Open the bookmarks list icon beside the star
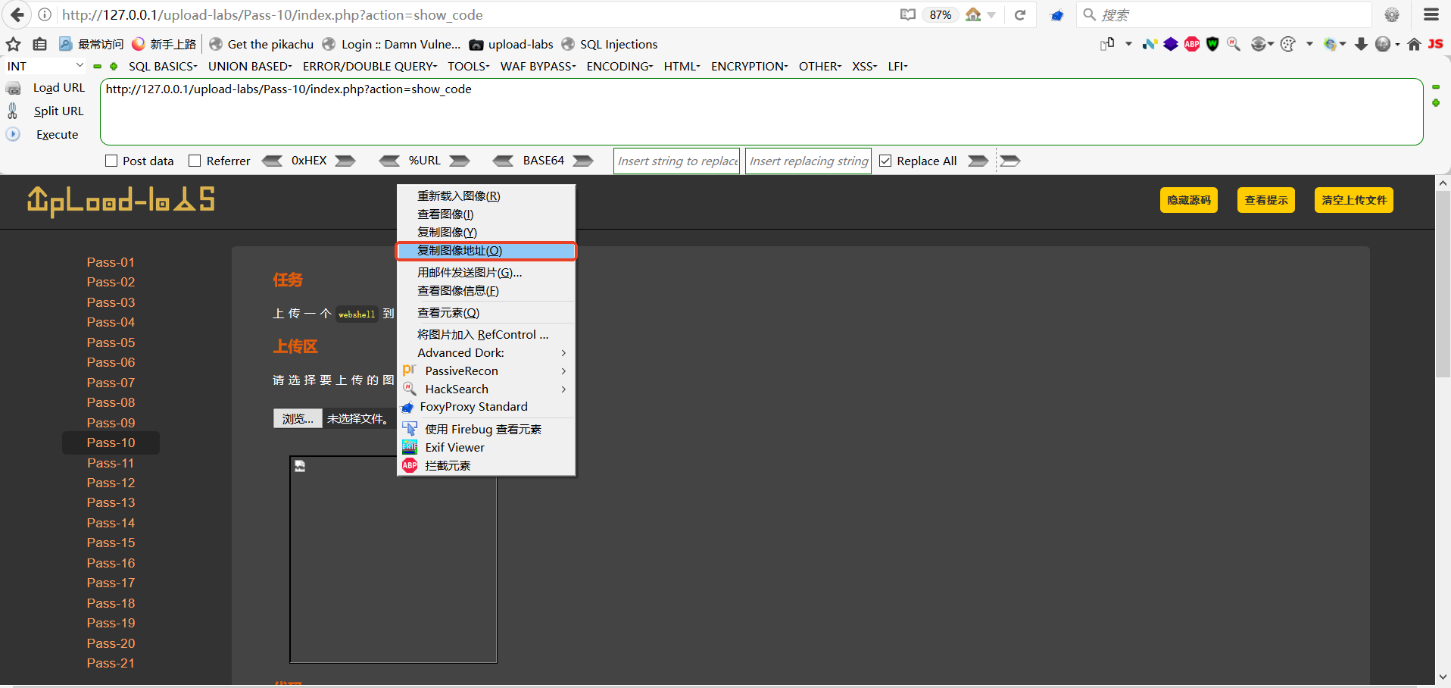This screenshot has height=688, width=1451. [39, 44]
